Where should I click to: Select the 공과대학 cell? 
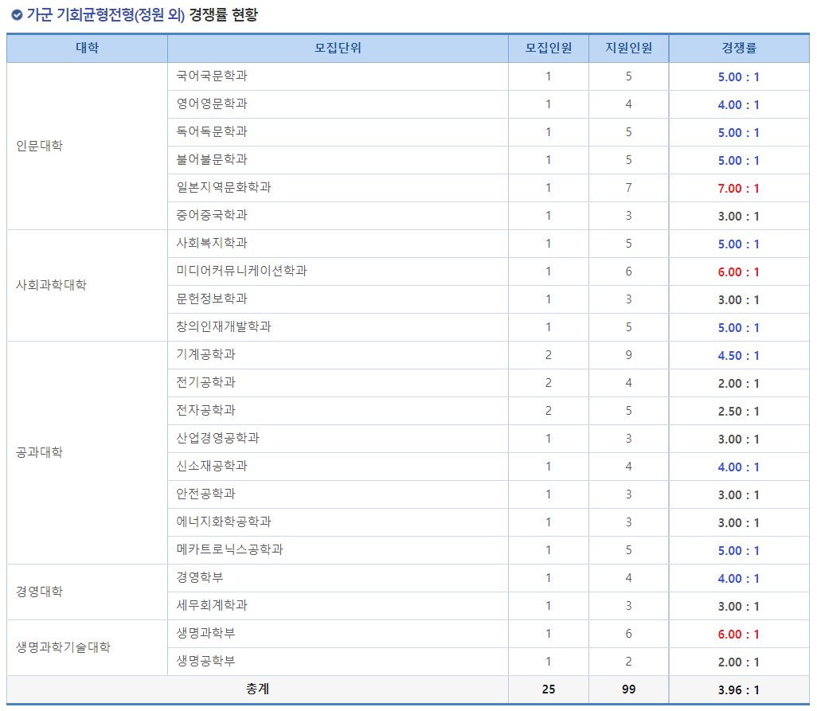tap(40, 452)
